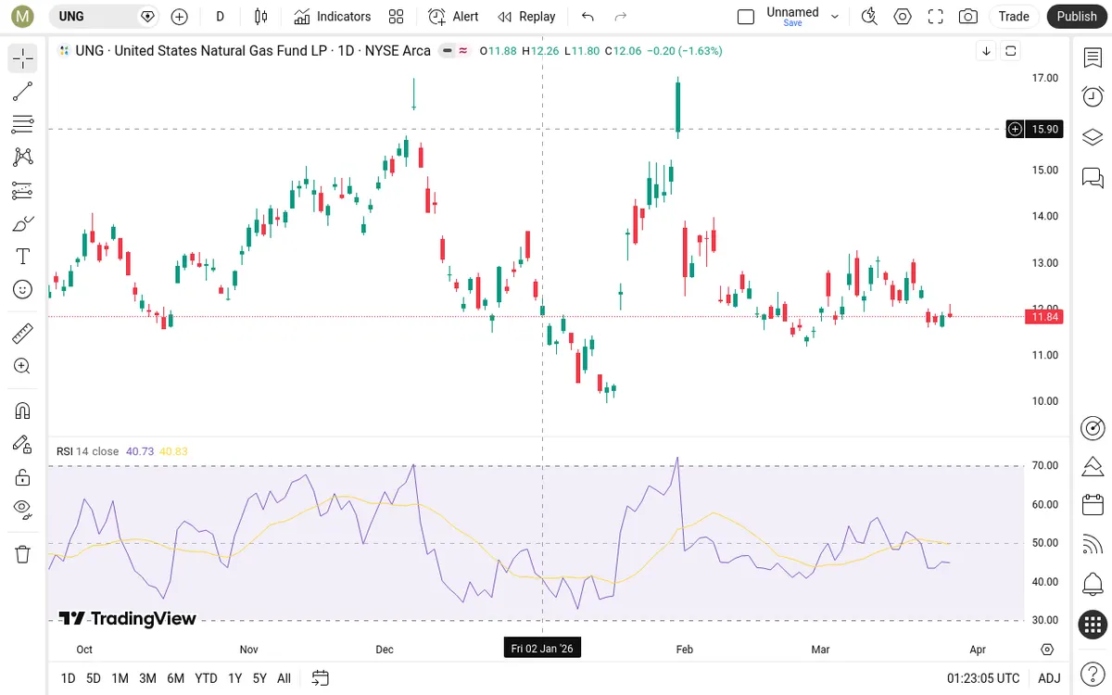Click the UNG symbol search field
The width and height of the screenshot is (1112, 695).
[x=104, y=17]
